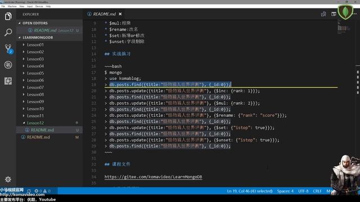Click the Split Editor icon

[x=334, y=14]
